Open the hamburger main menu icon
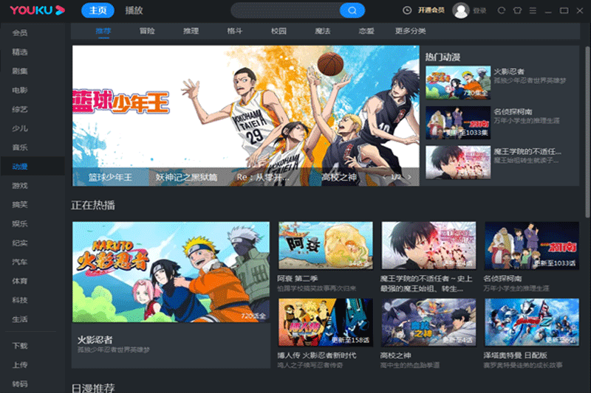Image resolution: width=591 pixels, height=393 pixels. (x=533, y=10)
